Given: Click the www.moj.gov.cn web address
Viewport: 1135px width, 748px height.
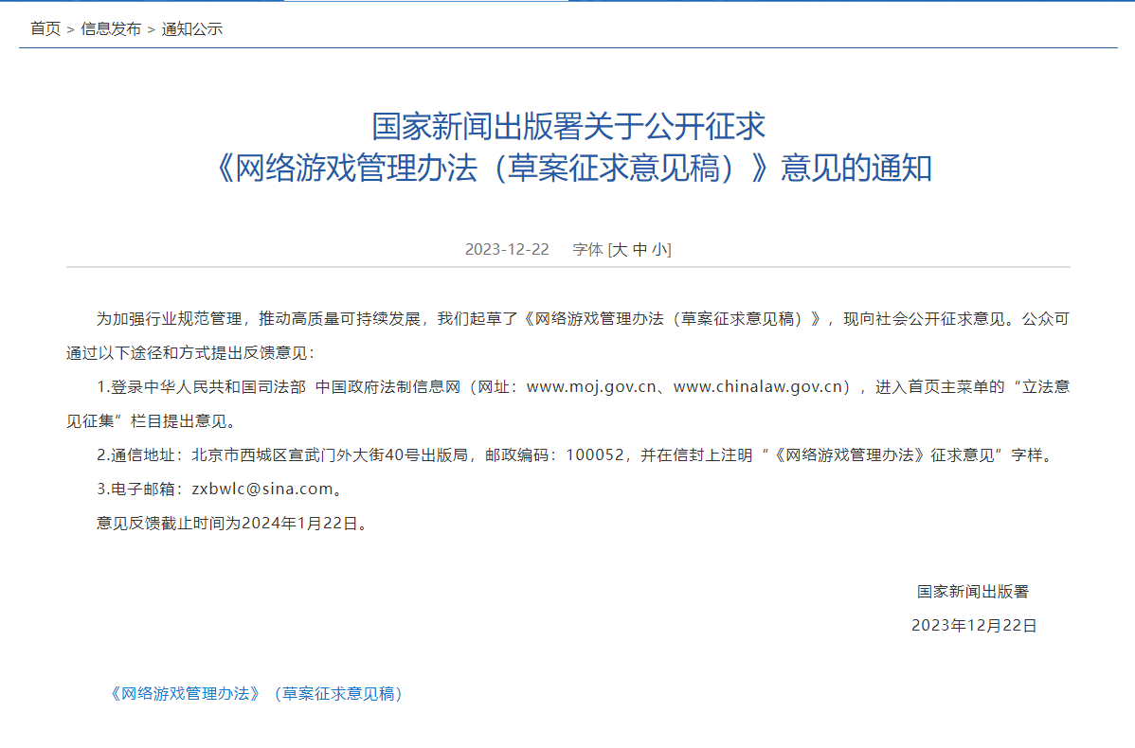Looking at the screenshot, I should [591, 387].
